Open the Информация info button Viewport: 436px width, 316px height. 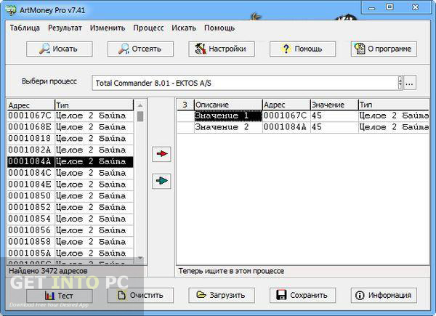click(x=384, y=296)
